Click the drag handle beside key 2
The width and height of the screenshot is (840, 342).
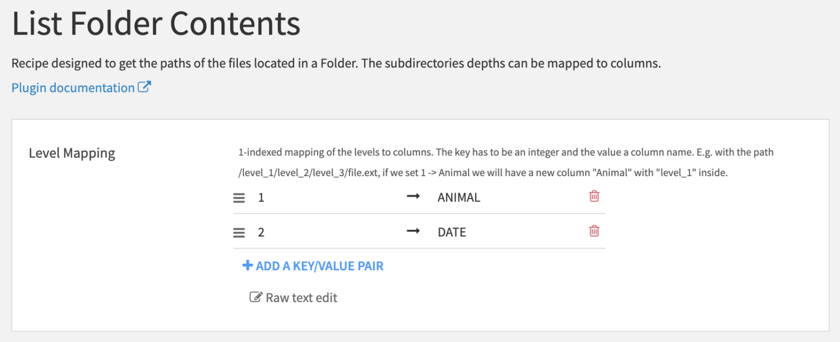tap(239, 231)
